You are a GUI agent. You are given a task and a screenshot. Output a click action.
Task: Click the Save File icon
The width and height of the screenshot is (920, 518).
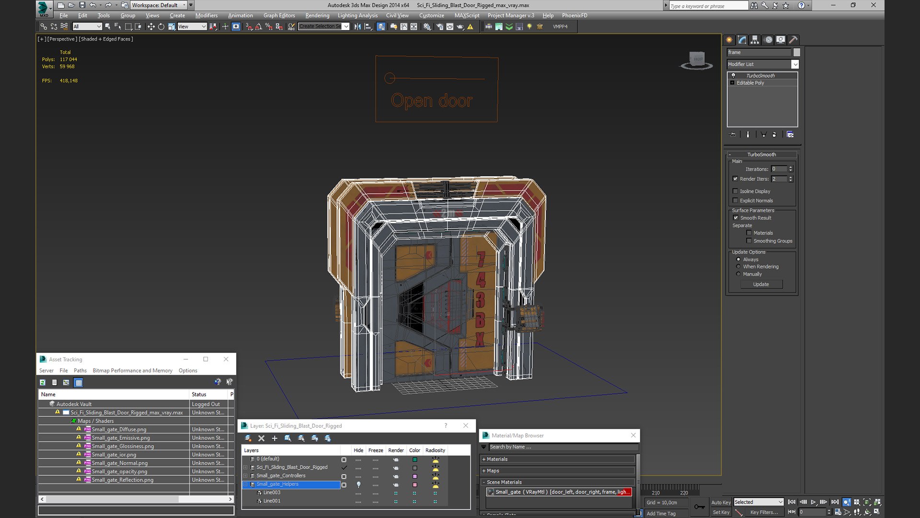click(x=82, y=5)
